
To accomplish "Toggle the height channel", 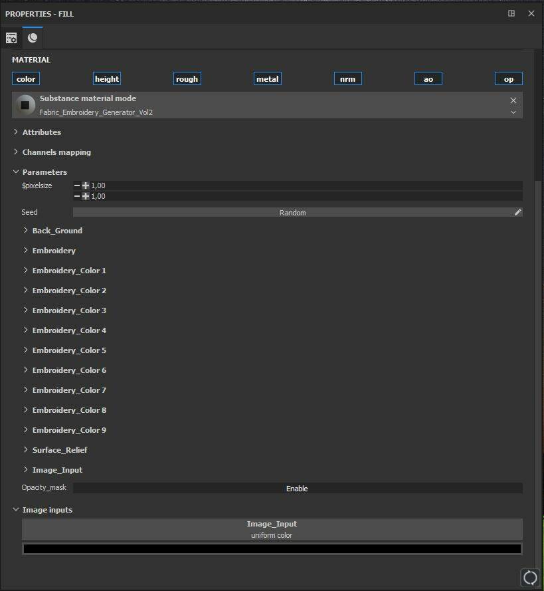I will coord(107,78).
